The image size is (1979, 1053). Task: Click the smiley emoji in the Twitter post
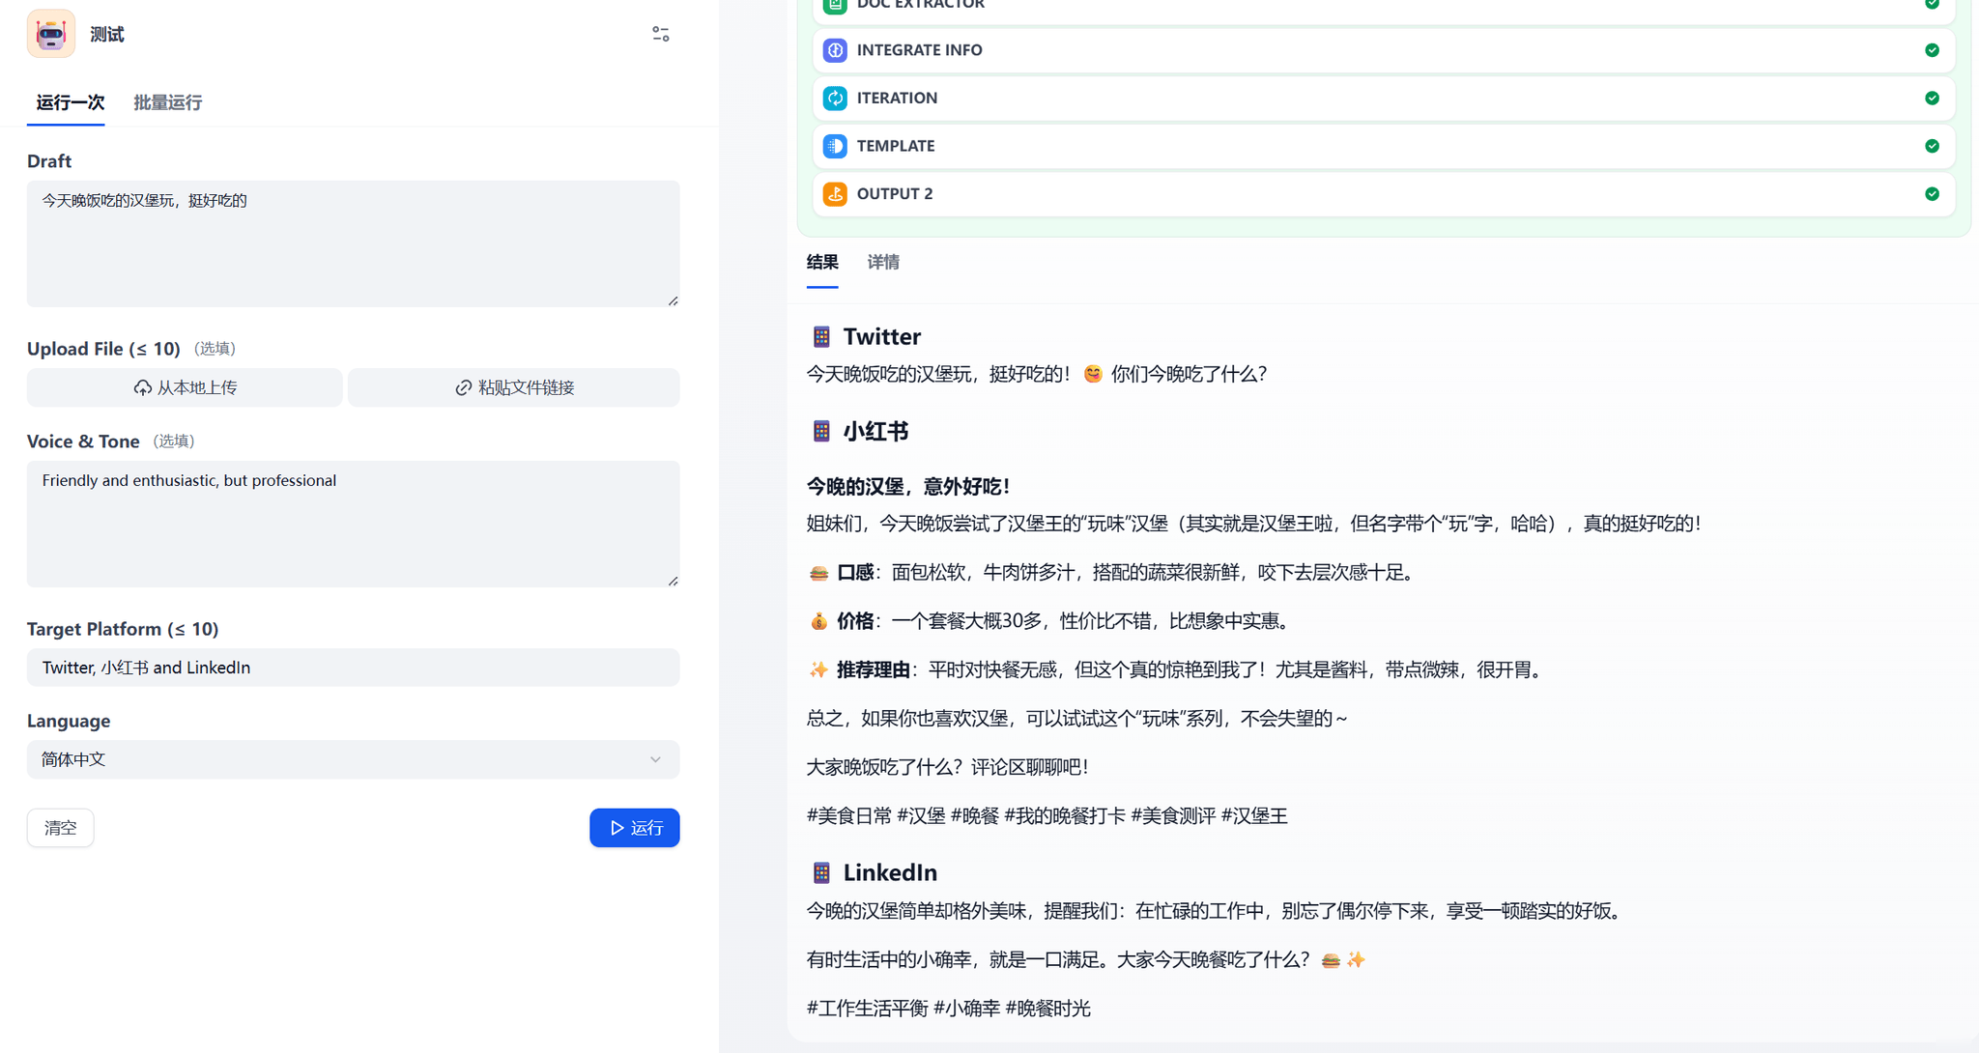tap(1093, 374)
